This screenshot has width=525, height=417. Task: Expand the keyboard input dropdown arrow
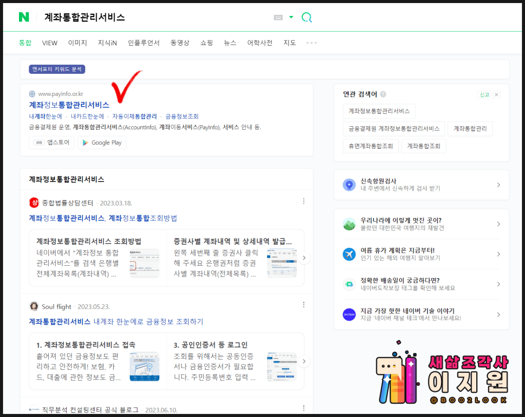(x=291, y=17)
